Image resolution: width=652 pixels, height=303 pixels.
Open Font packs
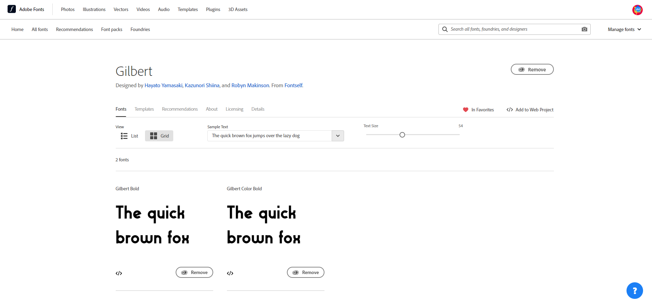112,29
